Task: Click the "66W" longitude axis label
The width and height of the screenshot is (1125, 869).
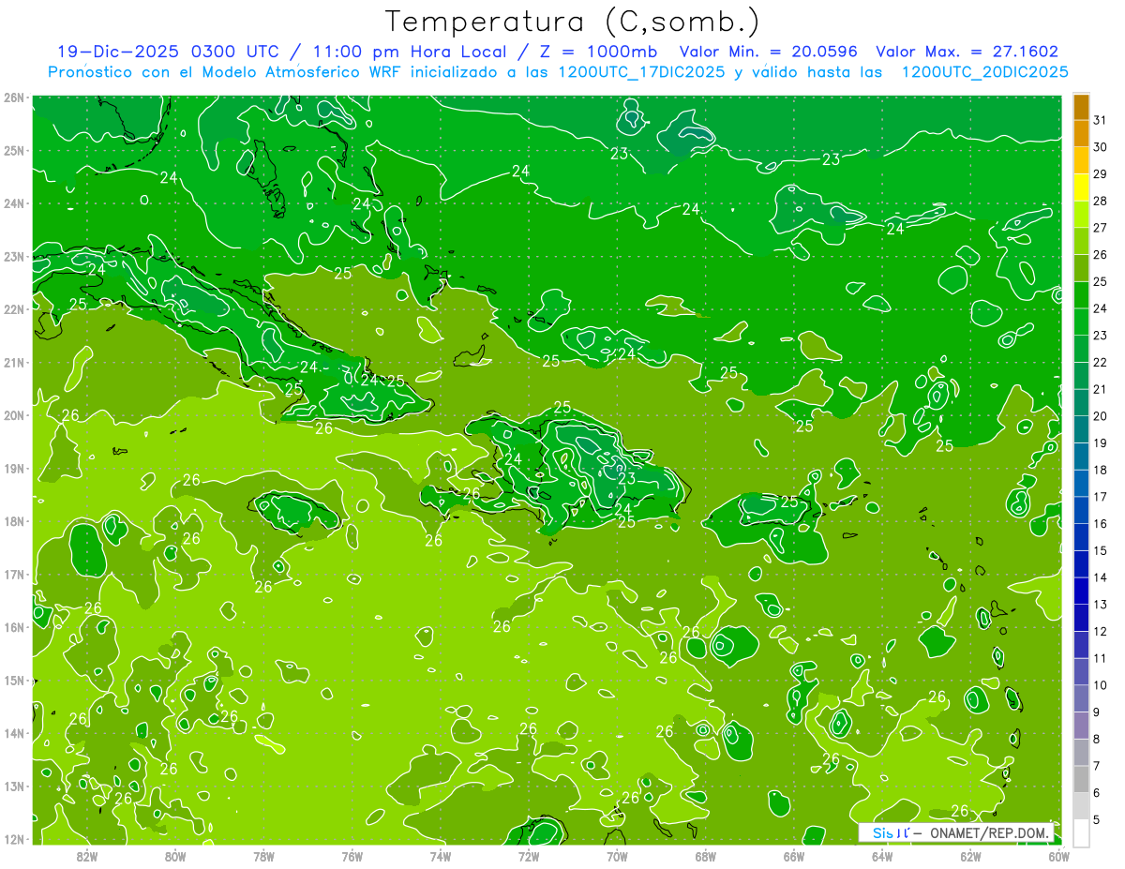Action: point(794,856)
